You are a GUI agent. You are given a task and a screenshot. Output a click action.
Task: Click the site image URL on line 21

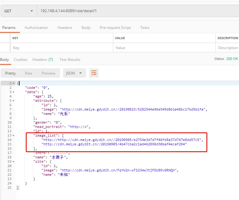pos(118,170)
